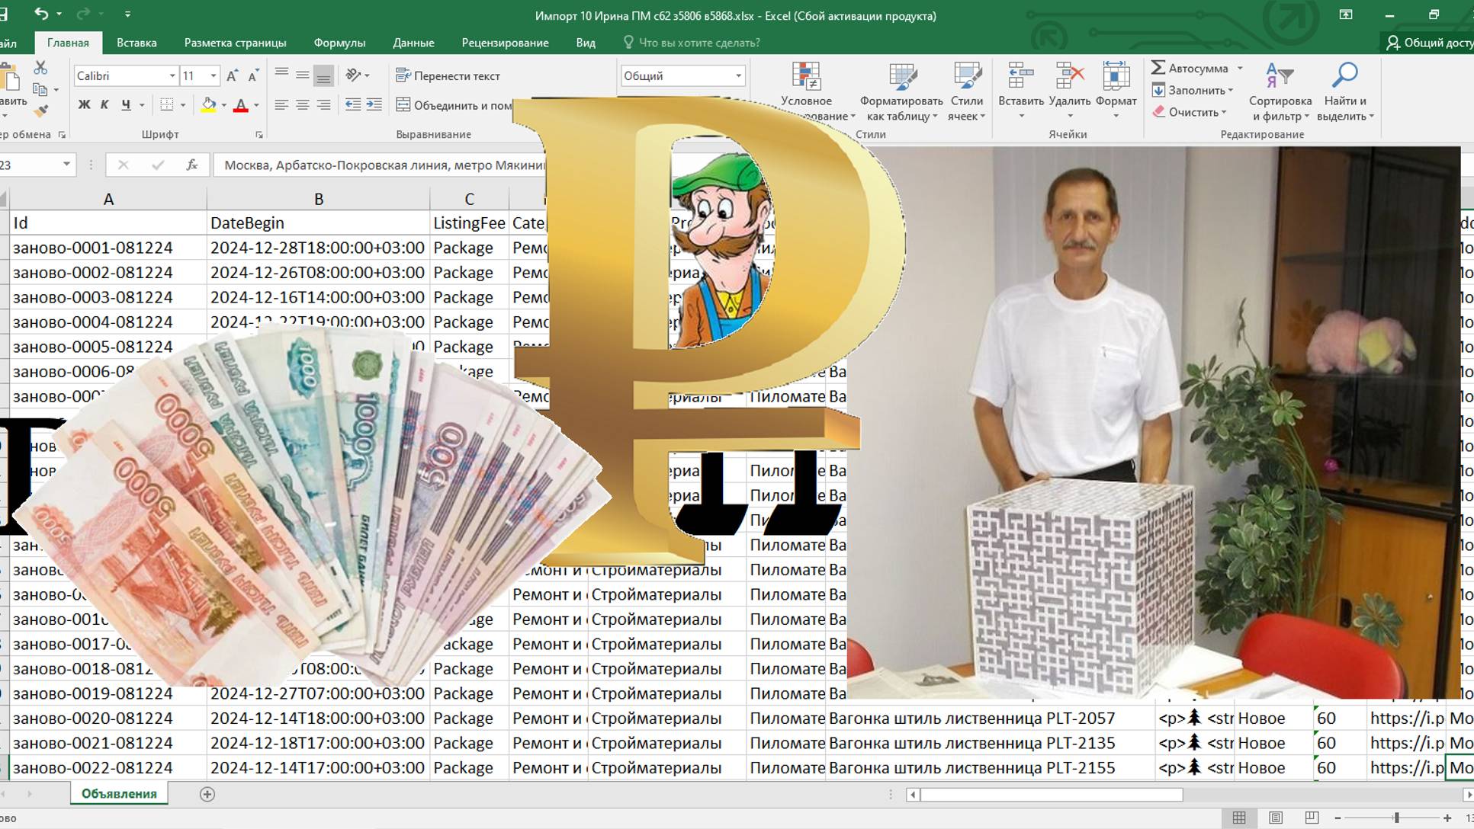Expand the Автосумма dropdown arrow

pos(1240,68)
